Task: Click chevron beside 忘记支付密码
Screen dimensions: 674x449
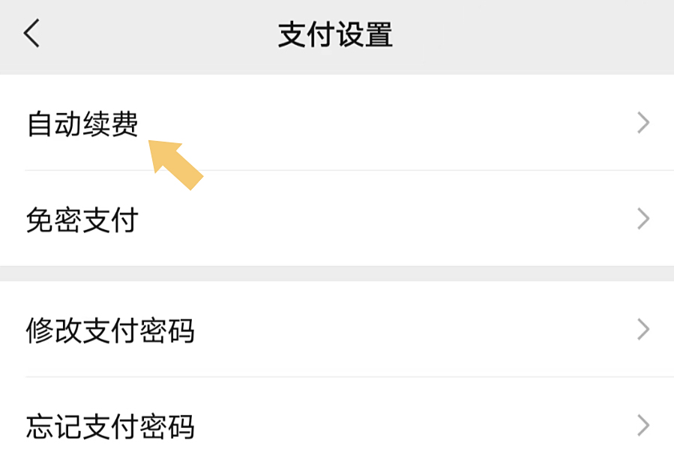Action: [x=643, y=425]
